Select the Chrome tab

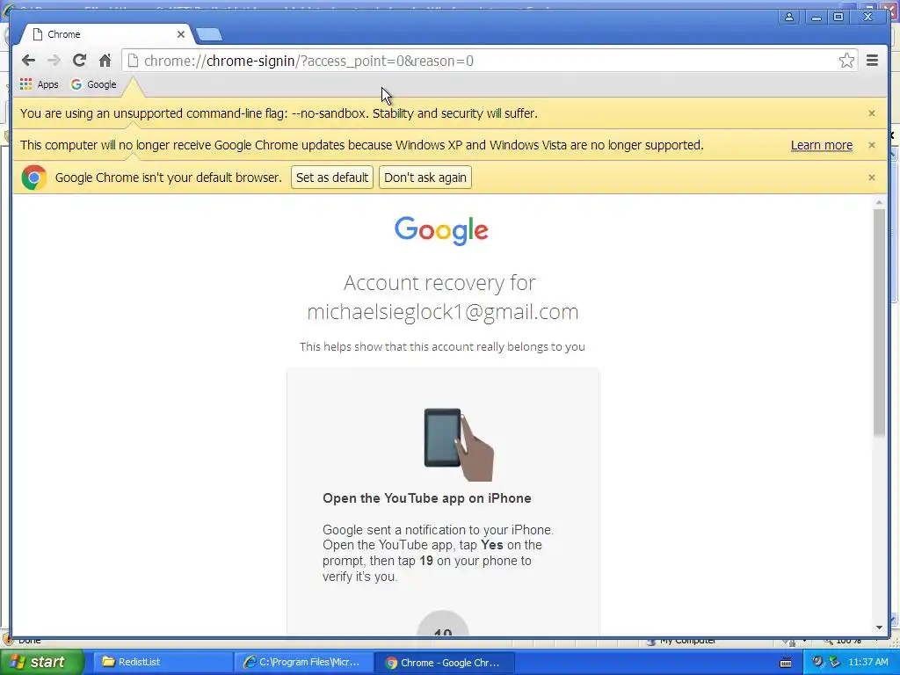tap(106, 34)
